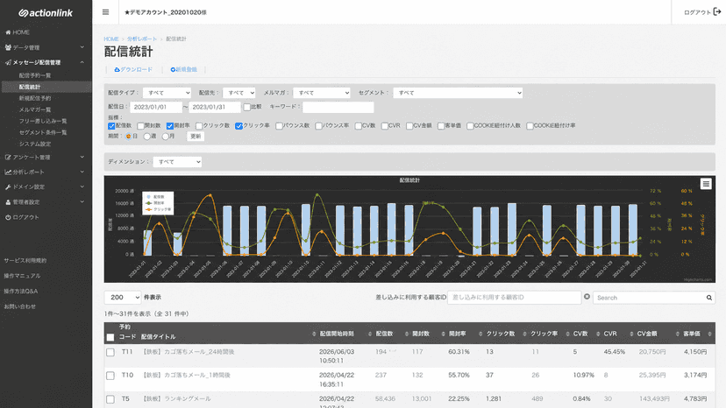Click the search magnifier icon
Image resolution: width=726 pixels, height=408 pixels.
(x=708, y=298)
